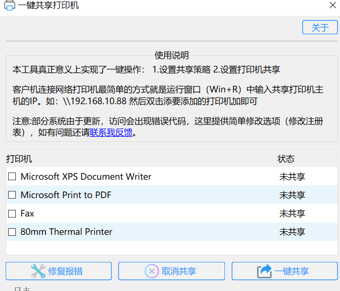
Task: Click the share arrow icon on 一键共享
Action: (x=264, y=271)
